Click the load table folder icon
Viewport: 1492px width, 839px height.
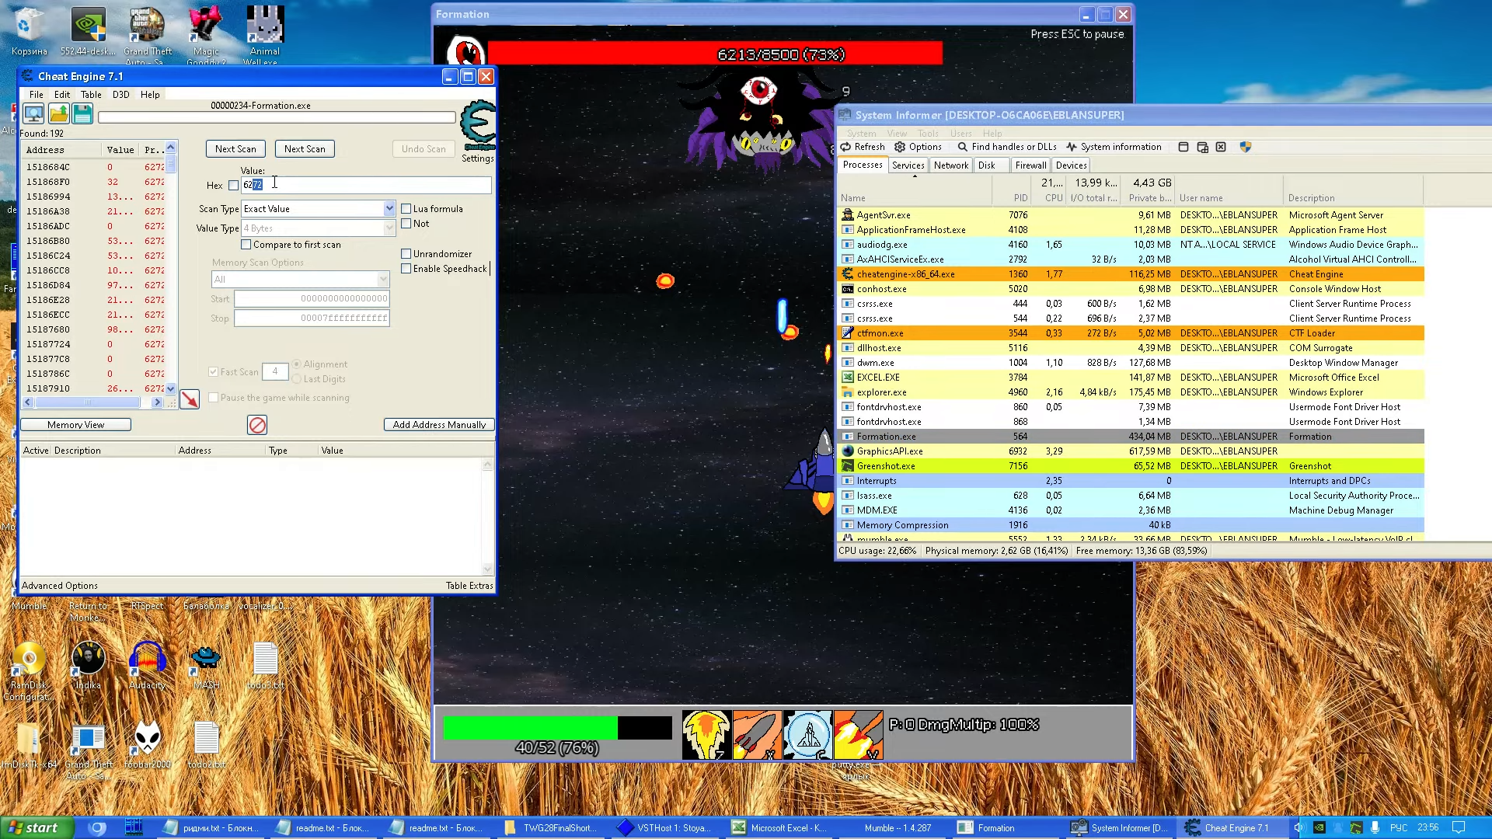point(58,114)
